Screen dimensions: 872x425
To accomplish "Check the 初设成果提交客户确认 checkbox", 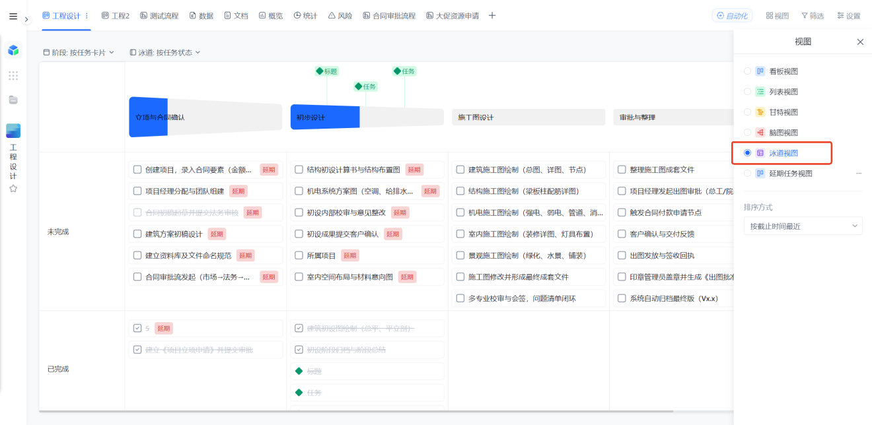I will click(x=299, y=234).
